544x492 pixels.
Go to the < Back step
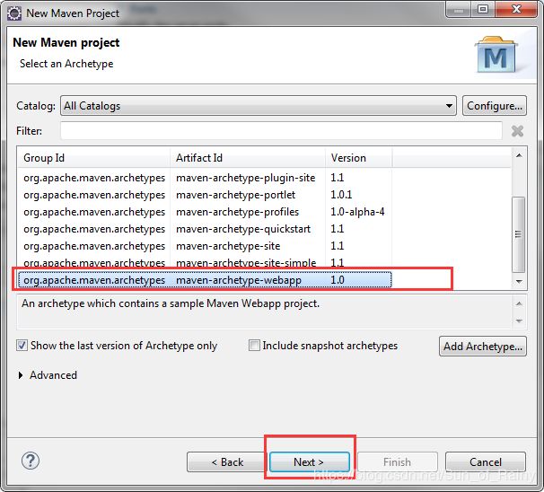pos(227,462)
